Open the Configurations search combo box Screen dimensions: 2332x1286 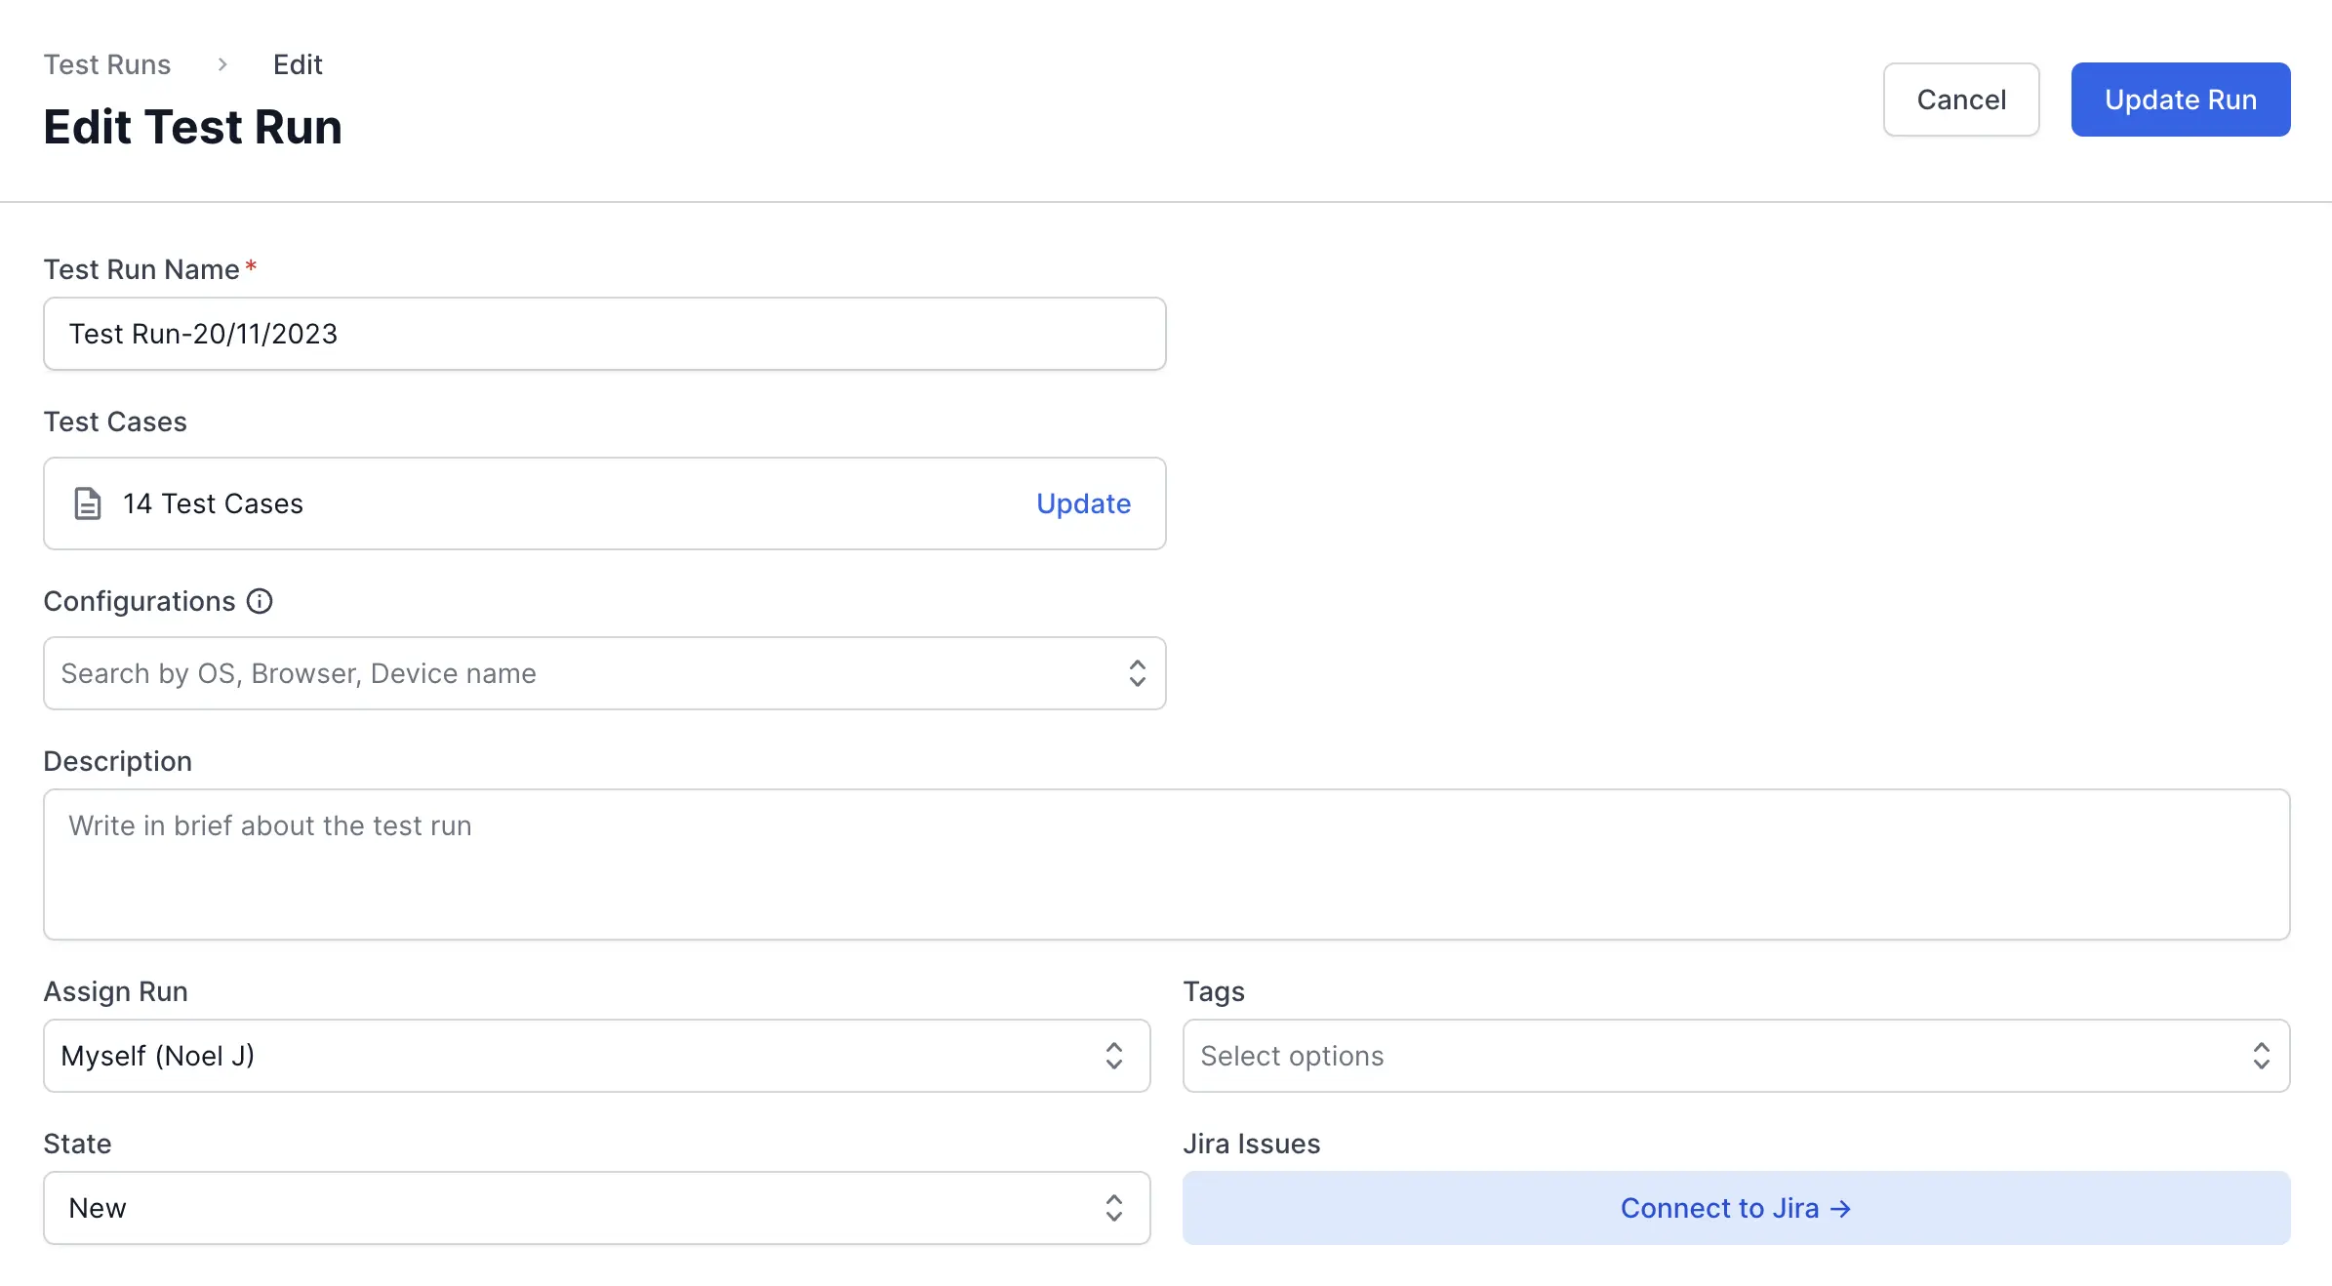click(585, 673)
